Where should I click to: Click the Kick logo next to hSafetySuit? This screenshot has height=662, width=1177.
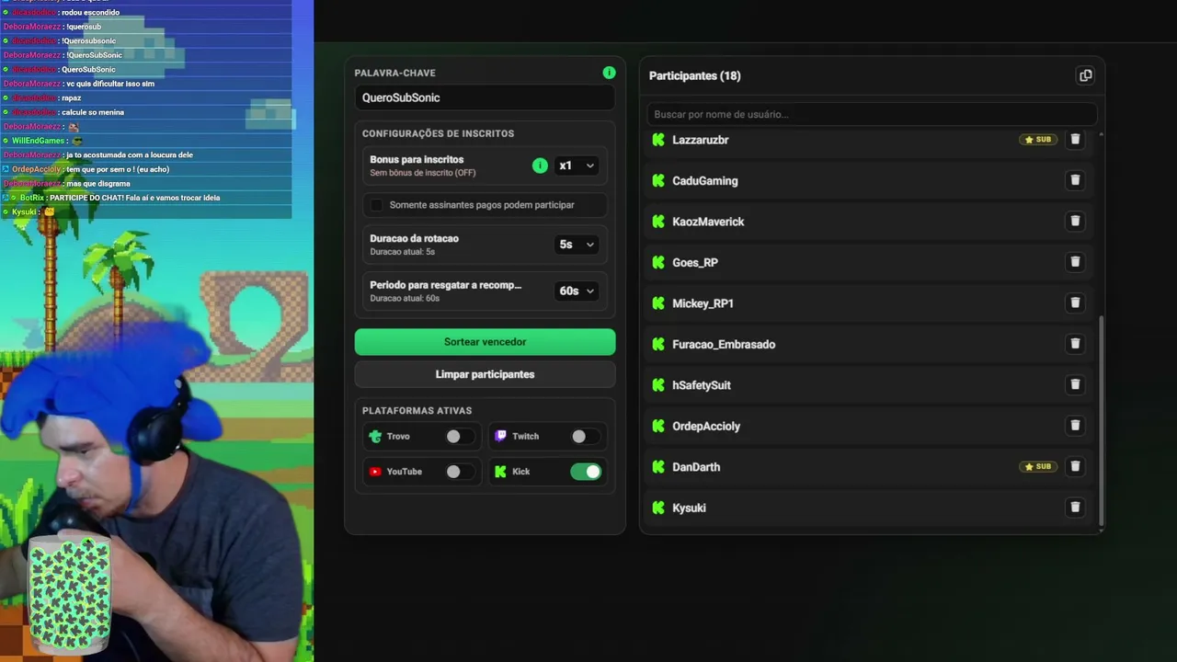point(658,385)
